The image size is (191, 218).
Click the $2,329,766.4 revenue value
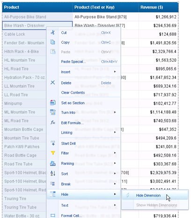(164, 52)
